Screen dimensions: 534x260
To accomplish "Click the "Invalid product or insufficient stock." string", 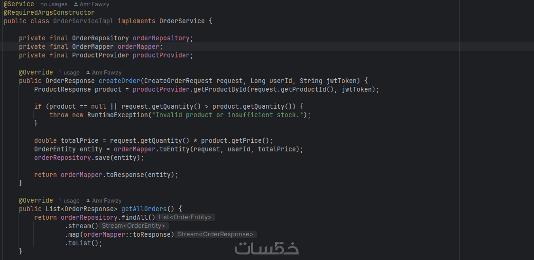I will coord(228,115).
